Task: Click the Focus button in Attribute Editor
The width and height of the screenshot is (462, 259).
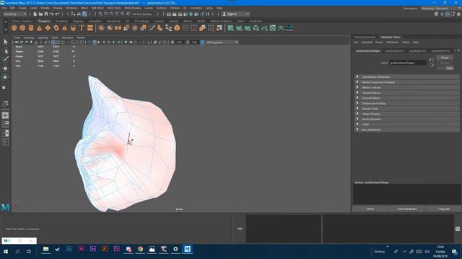Action: tap(445, 58)
